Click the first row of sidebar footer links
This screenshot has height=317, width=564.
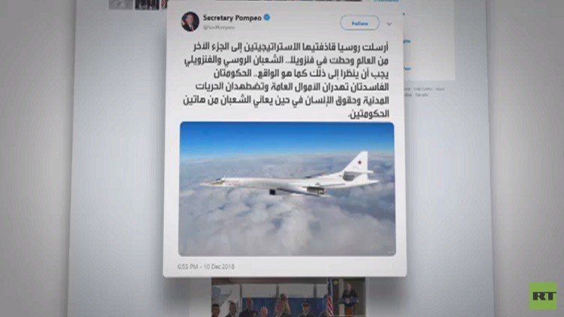(424, 89)
